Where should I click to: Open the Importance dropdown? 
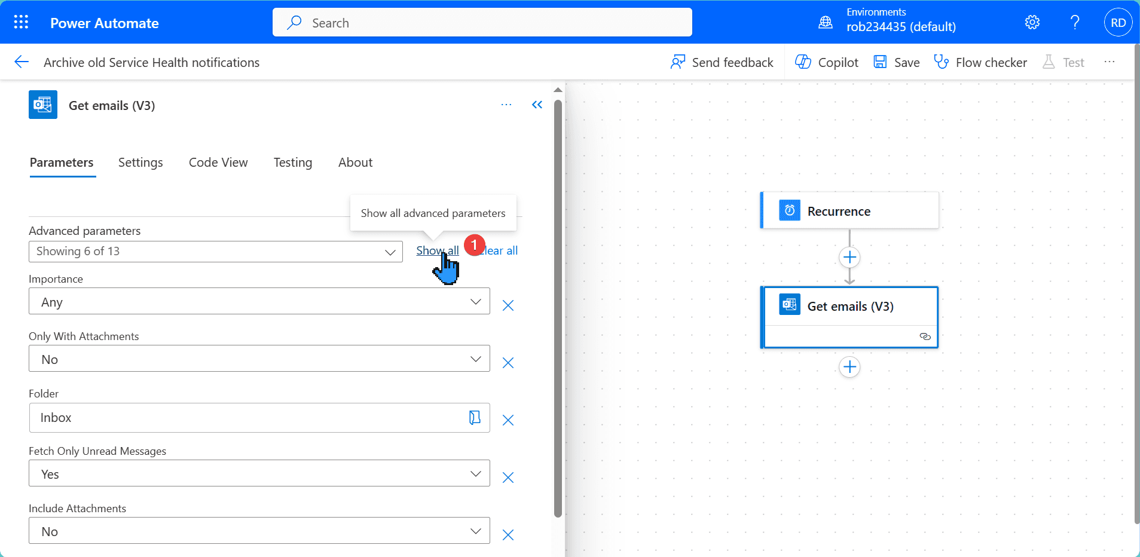pos(259,301)
